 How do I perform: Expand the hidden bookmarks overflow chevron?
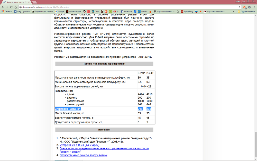click(234, 12)
